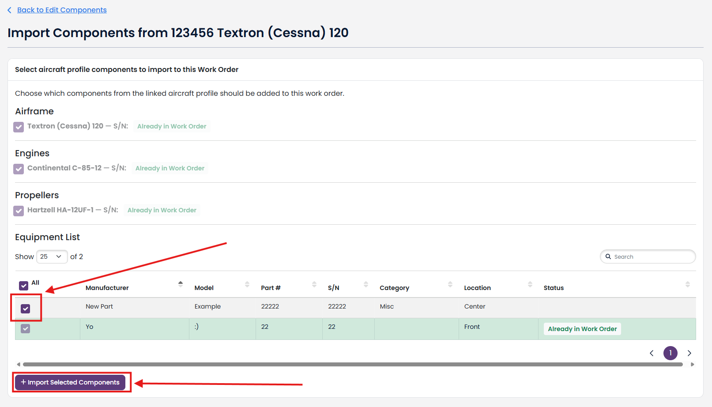Click Already in Work Order badge beside Hartzell
Viewport: 712px width, 407px height.
coord(162,210)
